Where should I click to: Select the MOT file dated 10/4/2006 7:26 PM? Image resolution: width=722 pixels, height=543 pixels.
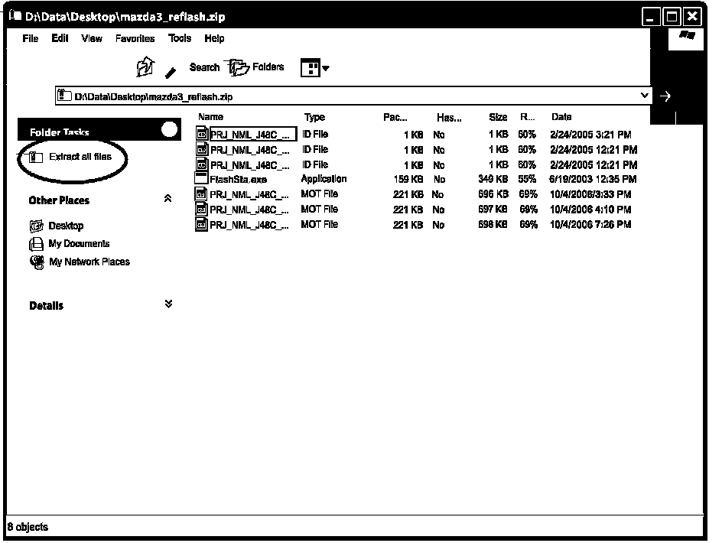pyautogui.click(x=202, y=225)
